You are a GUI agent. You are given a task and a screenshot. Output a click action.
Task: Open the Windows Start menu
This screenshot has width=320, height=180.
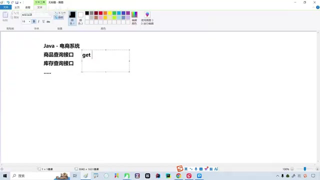[5, 175]
